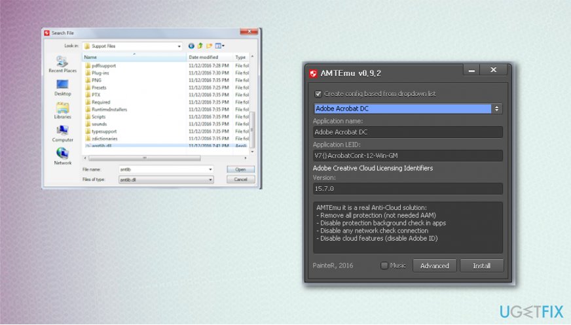
Task: Select the Plug-ins folder icon
Action: click(88, 73)
